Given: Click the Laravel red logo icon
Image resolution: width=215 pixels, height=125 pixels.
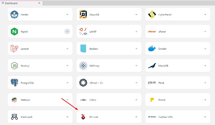Looking at the screenshot, I should point(14,49).
